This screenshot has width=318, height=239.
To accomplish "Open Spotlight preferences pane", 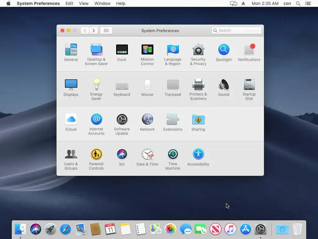I will pyautogui.click(x=224, y=52).
